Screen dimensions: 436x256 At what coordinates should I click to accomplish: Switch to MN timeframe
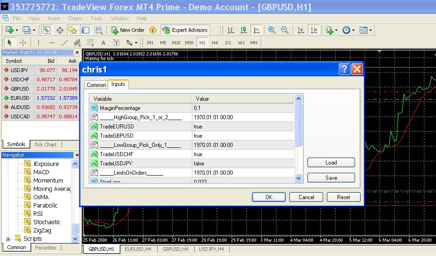tap(253, 43)
